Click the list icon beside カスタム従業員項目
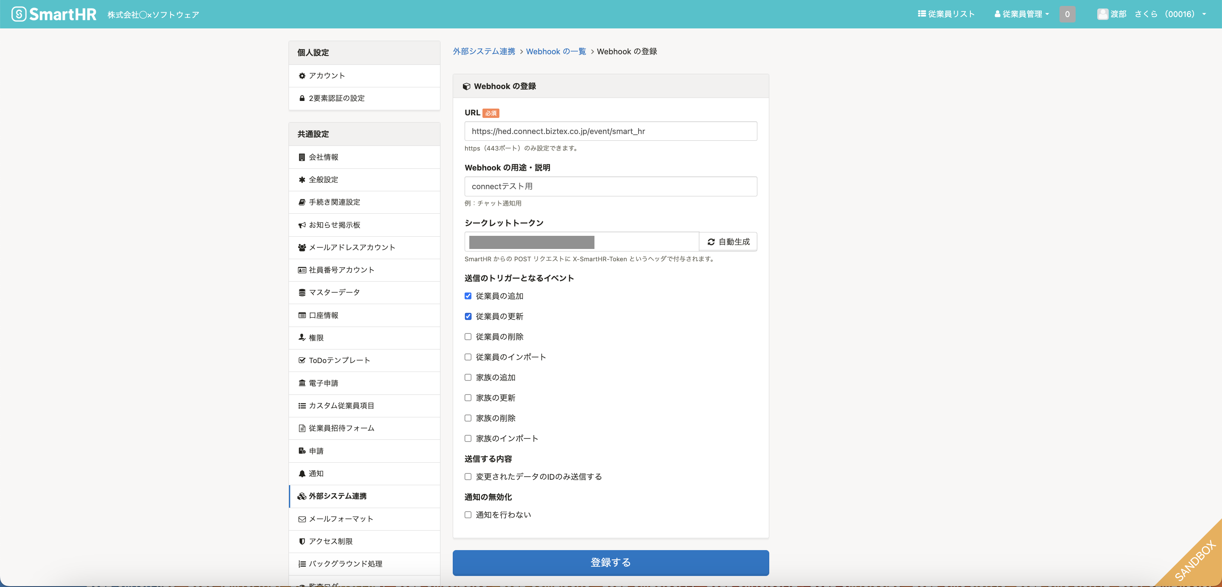1222x587 pixels. coord(302,406)
